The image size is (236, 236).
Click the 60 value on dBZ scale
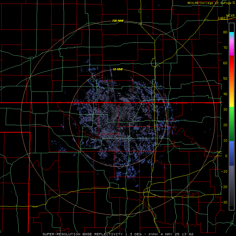click(x=225, y=63)
